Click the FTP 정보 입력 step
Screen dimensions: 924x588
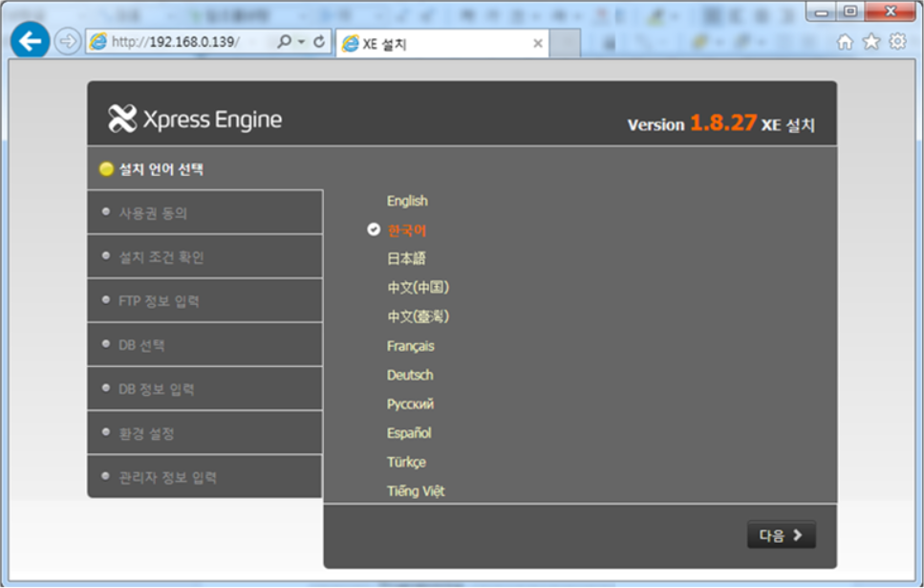[x=205, y=301]
